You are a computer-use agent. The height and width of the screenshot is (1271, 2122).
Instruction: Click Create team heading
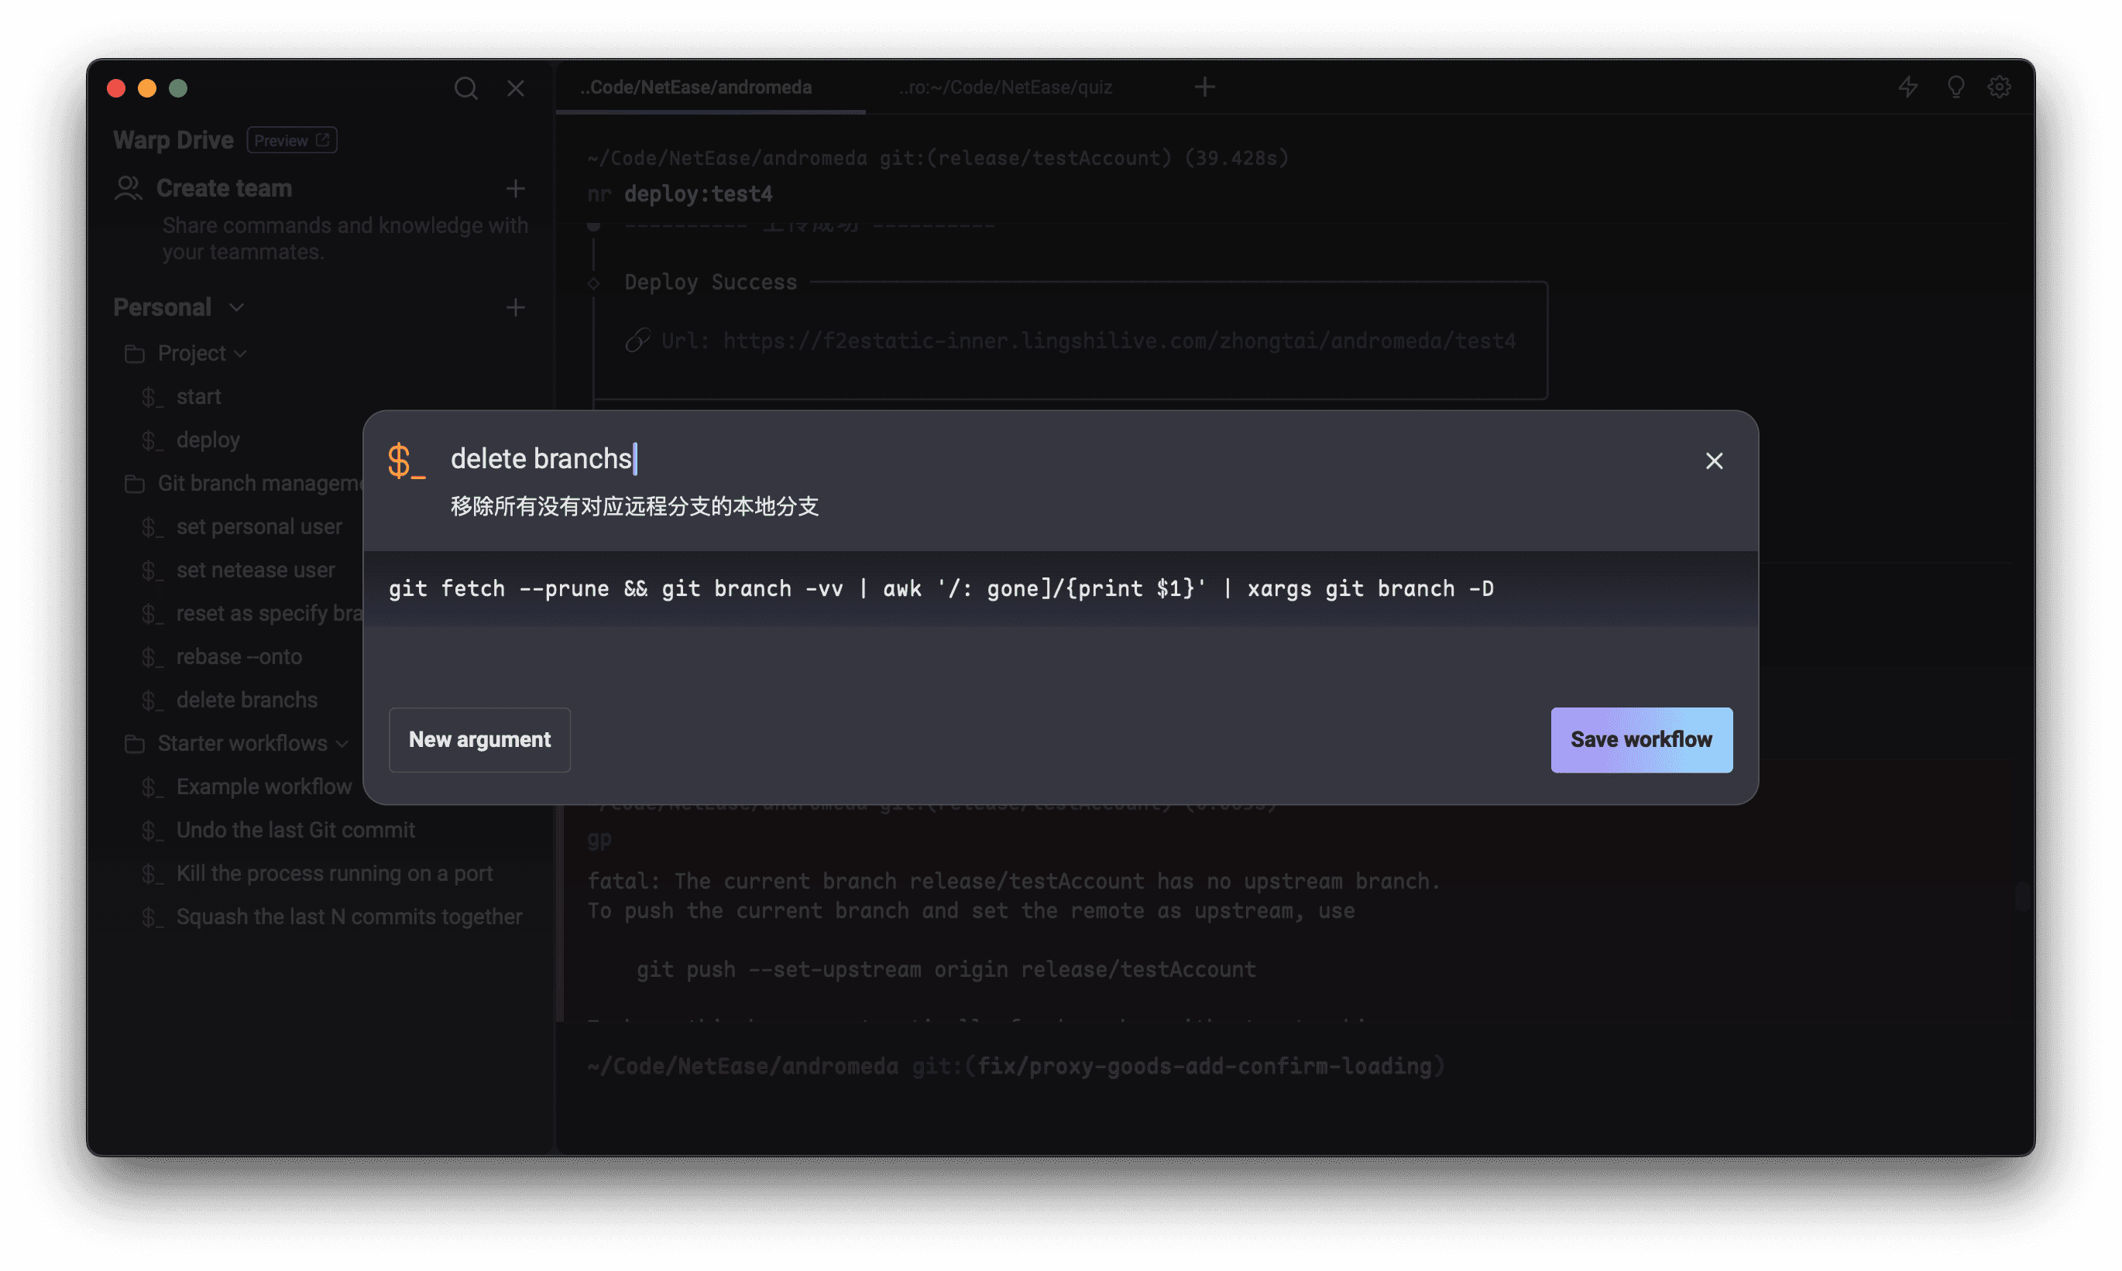click(x=225, y=188)
